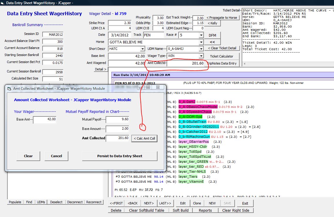Expand the Race # dropdown
The image size is (334, 217).
(x=201, y=35)
